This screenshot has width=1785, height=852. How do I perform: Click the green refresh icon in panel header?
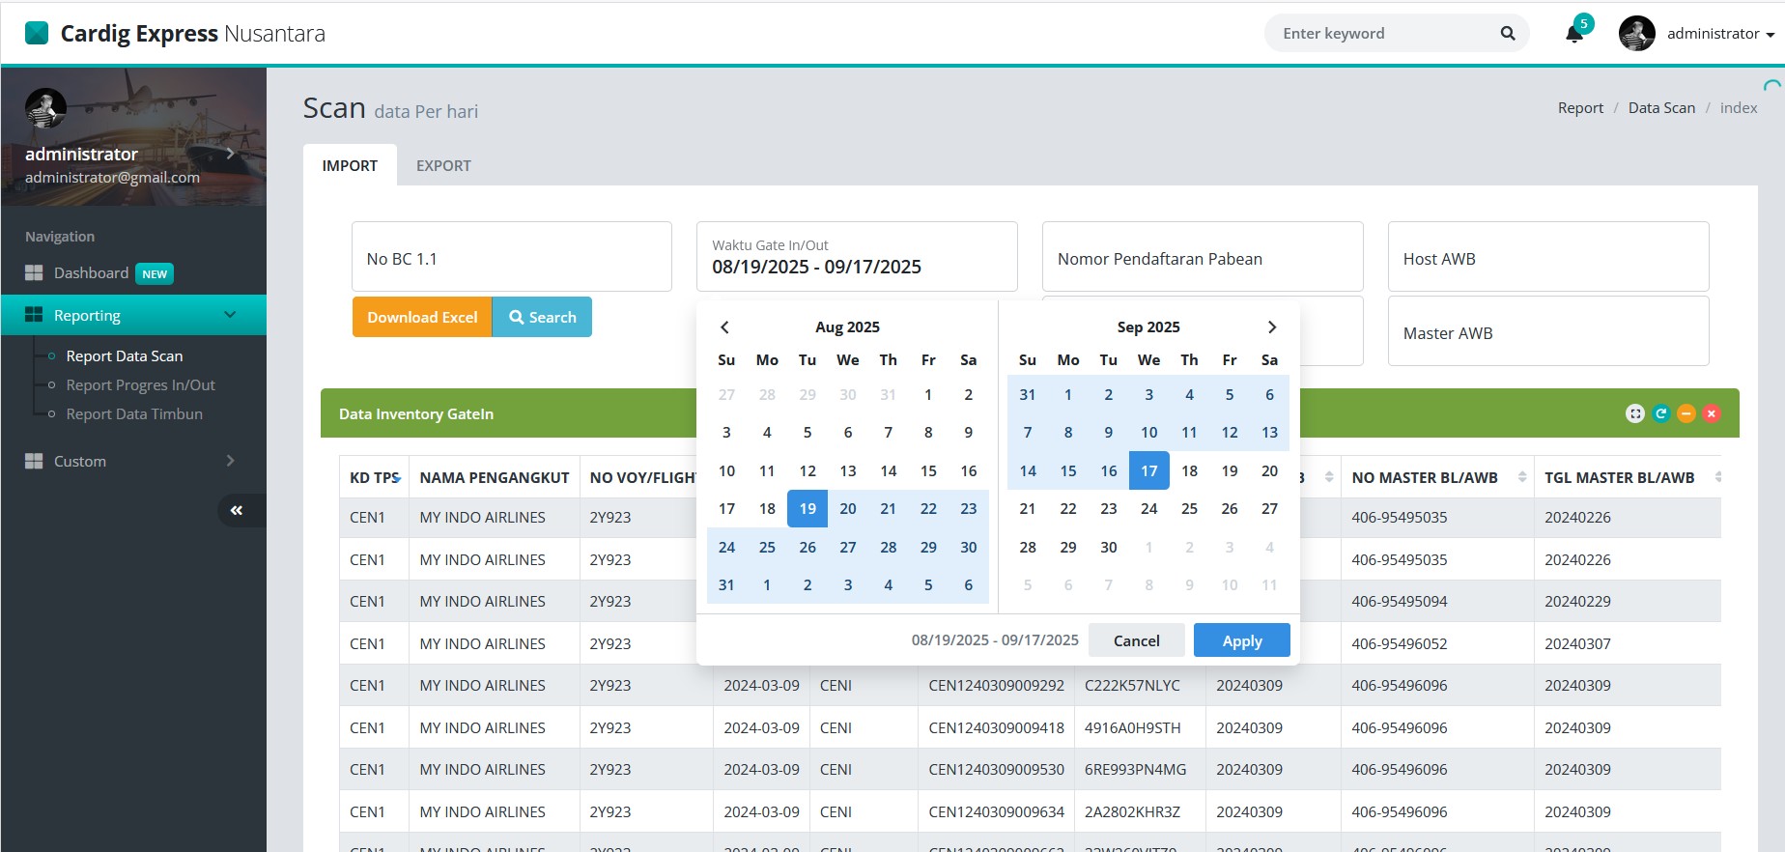click(x=1660, y=413)
